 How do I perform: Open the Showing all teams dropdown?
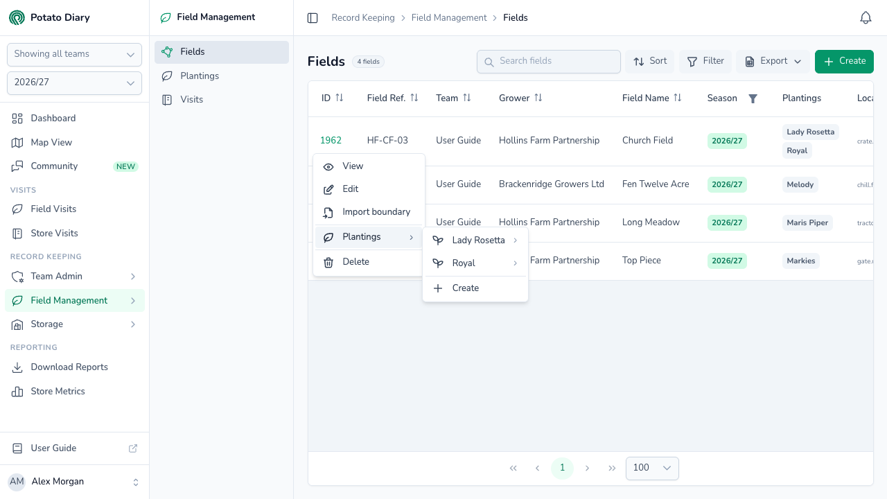click(x=74, y=54)
